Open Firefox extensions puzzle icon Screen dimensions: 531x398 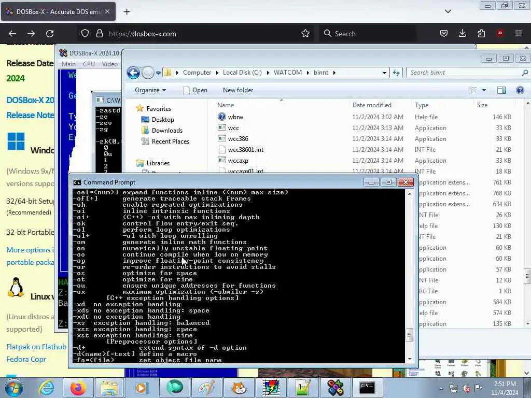click(481, 33)
